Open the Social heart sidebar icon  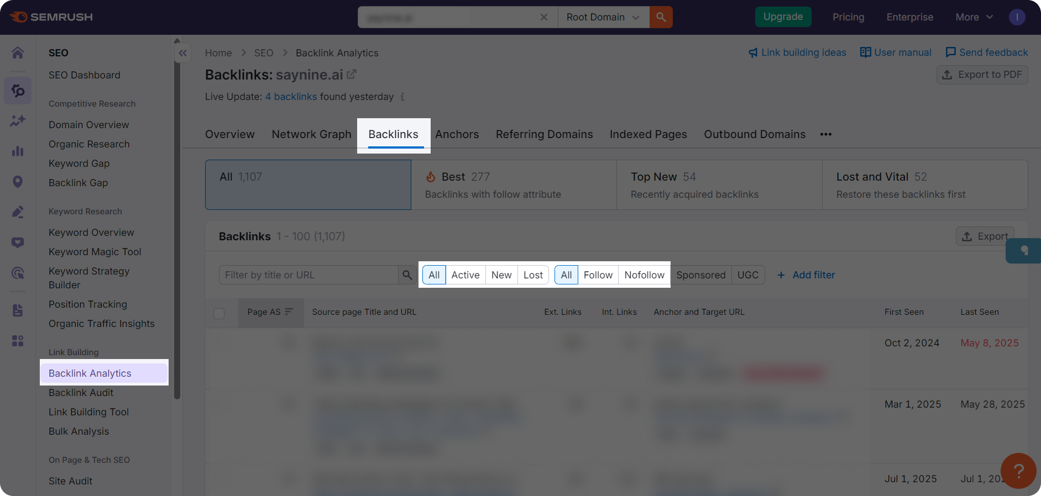point(18,242)
